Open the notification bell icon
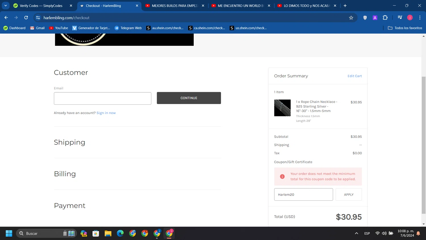Image resolution: width=426 pixels, height=240 pixels. (x=418, y=233)
